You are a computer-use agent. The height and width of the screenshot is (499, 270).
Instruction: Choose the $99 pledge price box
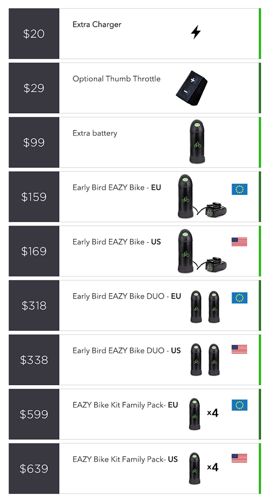[34, 142]
